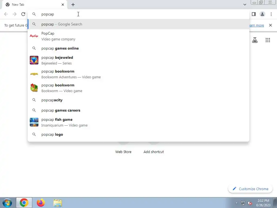Open the Search Labs flask icon
The height and width of the screenshot is (208, 277).
pos(255,40)
